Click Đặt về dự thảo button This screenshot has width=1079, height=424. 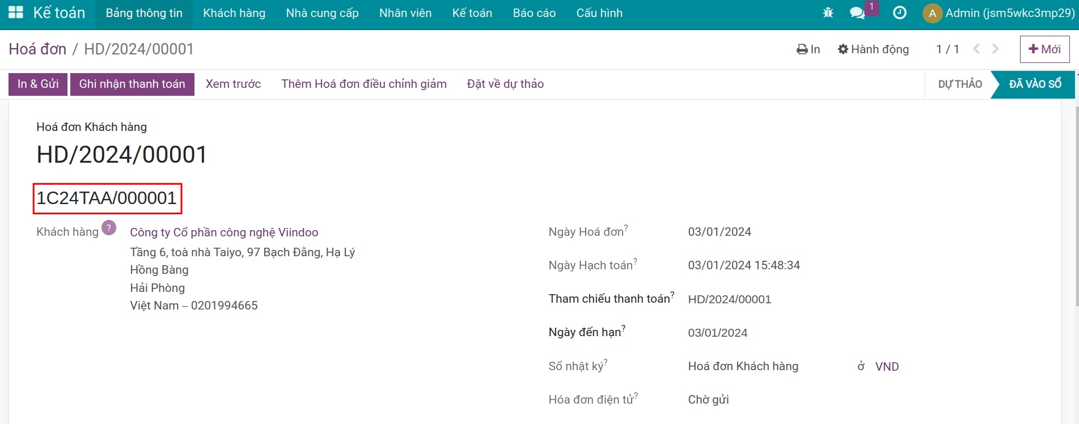(505, 84)
